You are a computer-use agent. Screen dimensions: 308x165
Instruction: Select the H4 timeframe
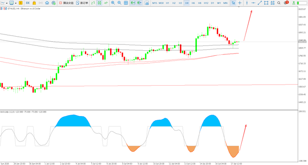point(187,3)
